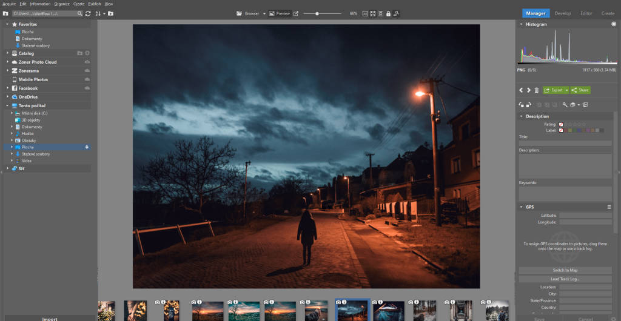This screenshot has height=321, width=621.
Task: Open preview in external window icon
Action: (x=296, y=13)
